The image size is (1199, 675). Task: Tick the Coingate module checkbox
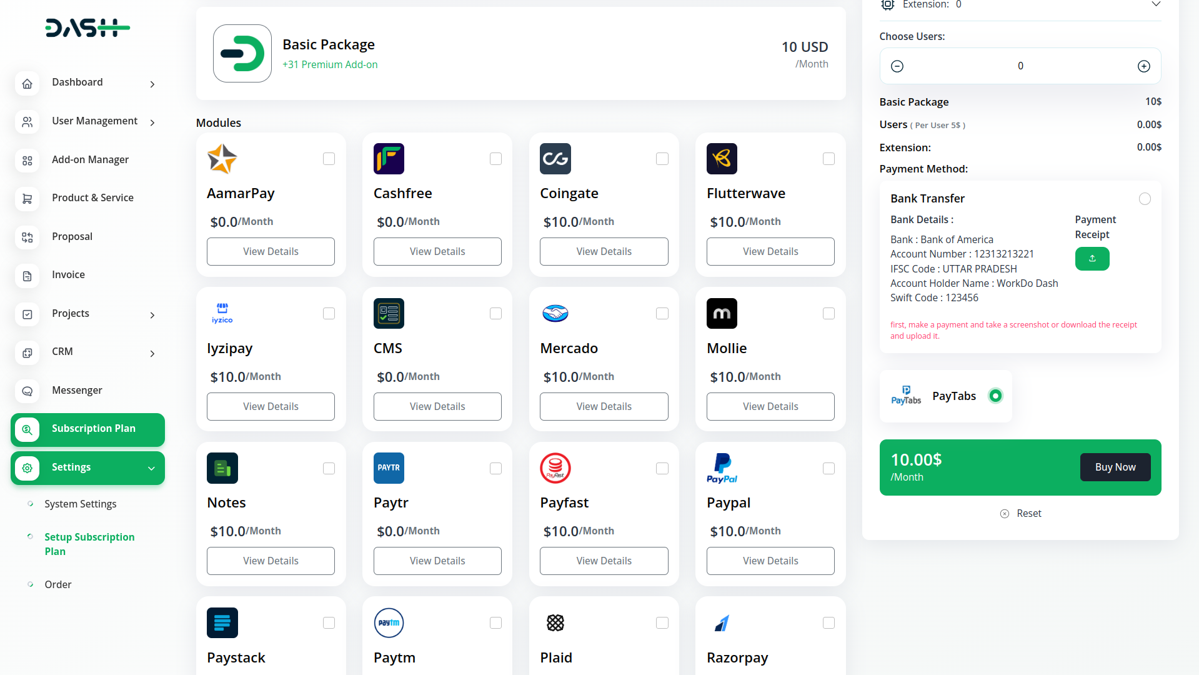[x=662, y=159]
